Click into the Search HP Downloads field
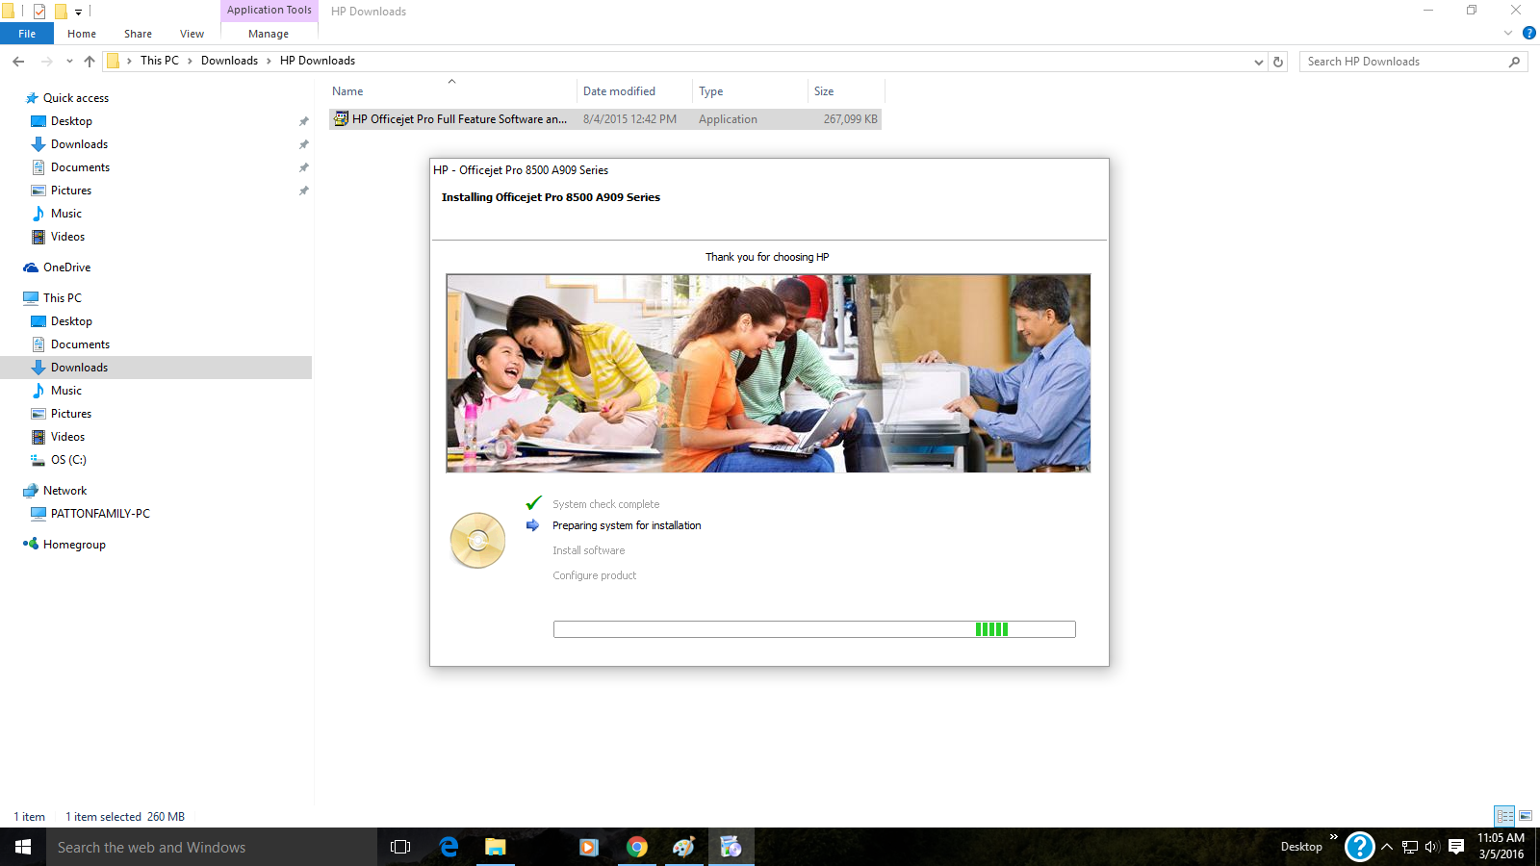Viewport: 1540px width, 866px height. [x=1402, y=62]
